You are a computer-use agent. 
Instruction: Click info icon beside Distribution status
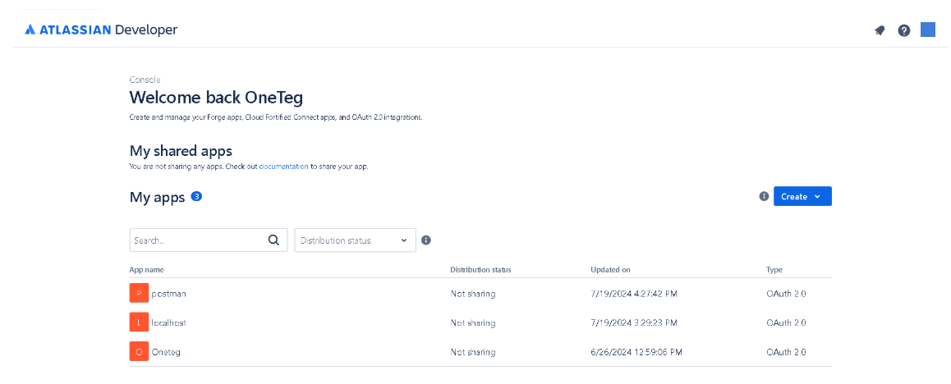click(426, 240)
